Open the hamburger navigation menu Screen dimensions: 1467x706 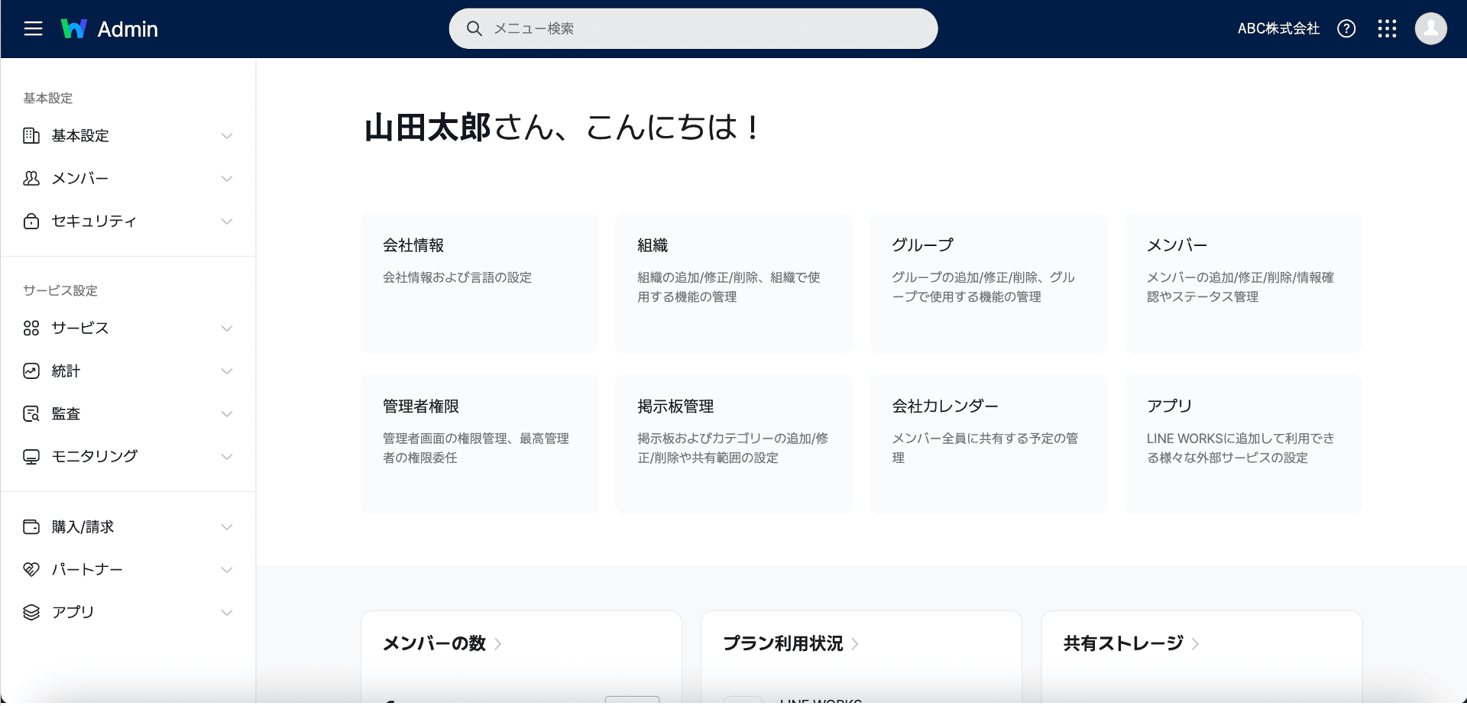click(32, 28)
